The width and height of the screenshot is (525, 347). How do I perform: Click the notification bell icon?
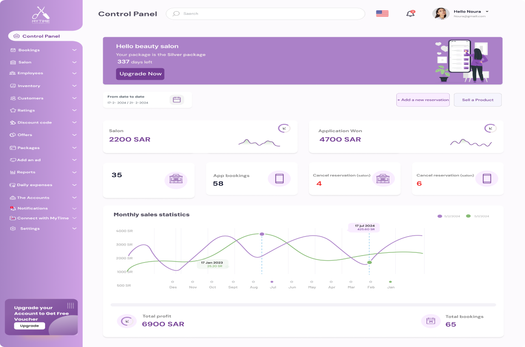click(410, 14)
